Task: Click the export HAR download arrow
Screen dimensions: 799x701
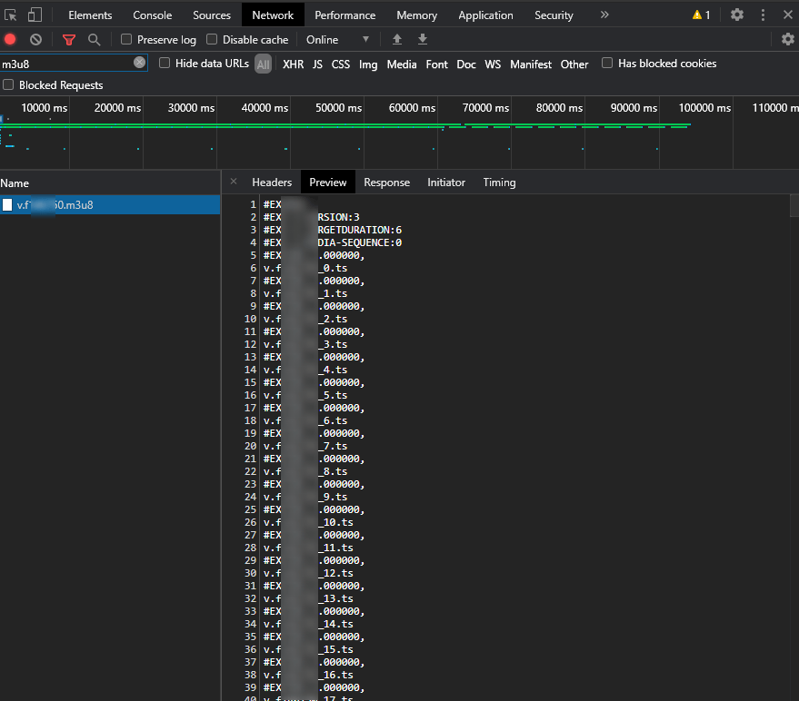Action: coord(423,39)
